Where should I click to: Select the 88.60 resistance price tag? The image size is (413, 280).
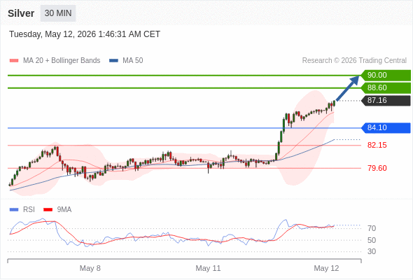386,88
